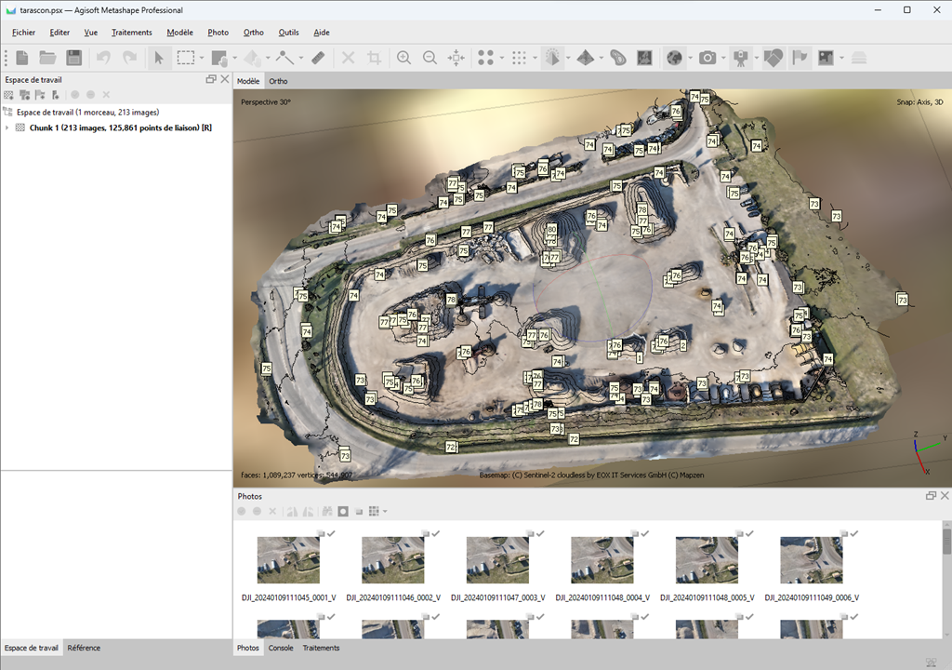
Task: Click the crop selection tool icon
Action: [375, 58]
